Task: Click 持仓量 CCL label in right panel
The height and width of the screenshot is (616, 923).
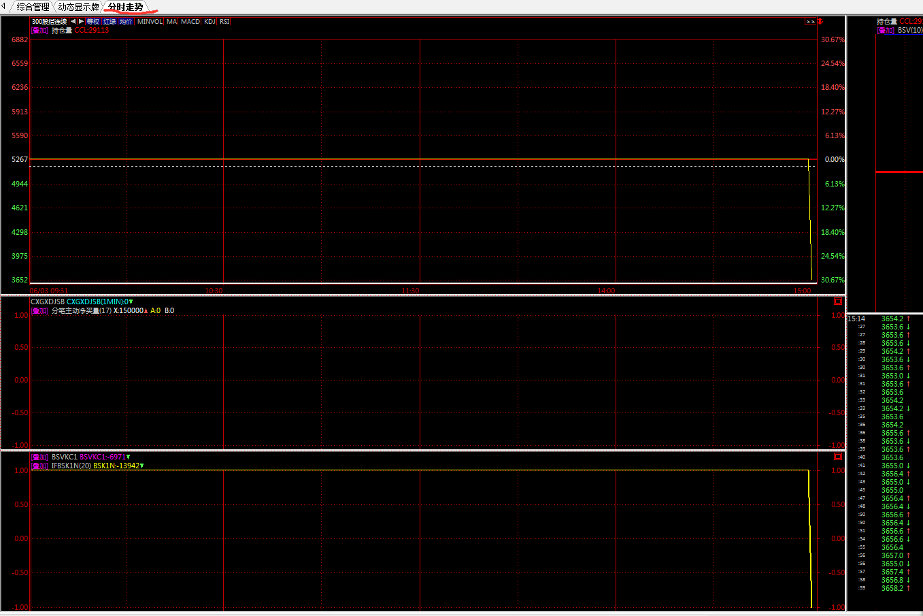Action: click(899, 22)
